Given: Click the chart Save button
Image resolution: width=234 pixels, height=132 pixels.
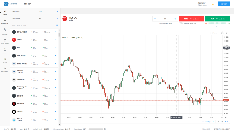Looking at the screenshot, I should pyautogui.click(x=214, y=33).
